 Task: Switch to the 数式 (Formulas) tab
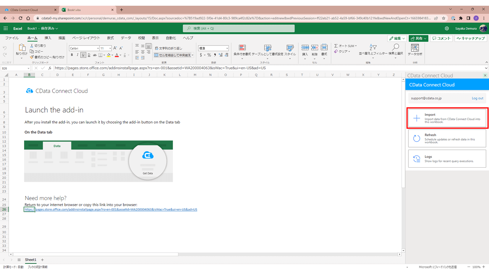[x=110, y=38]
